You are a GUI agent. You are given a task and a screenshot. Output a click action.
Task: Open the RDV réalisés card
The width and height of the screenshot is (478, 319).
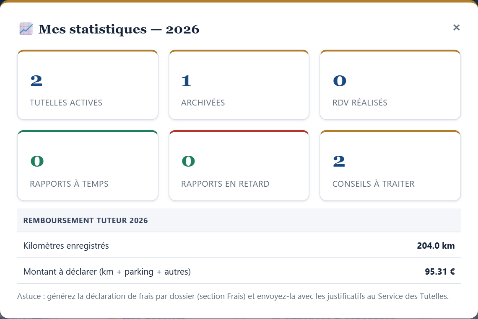pyautogui.click(x=390, y=85)
